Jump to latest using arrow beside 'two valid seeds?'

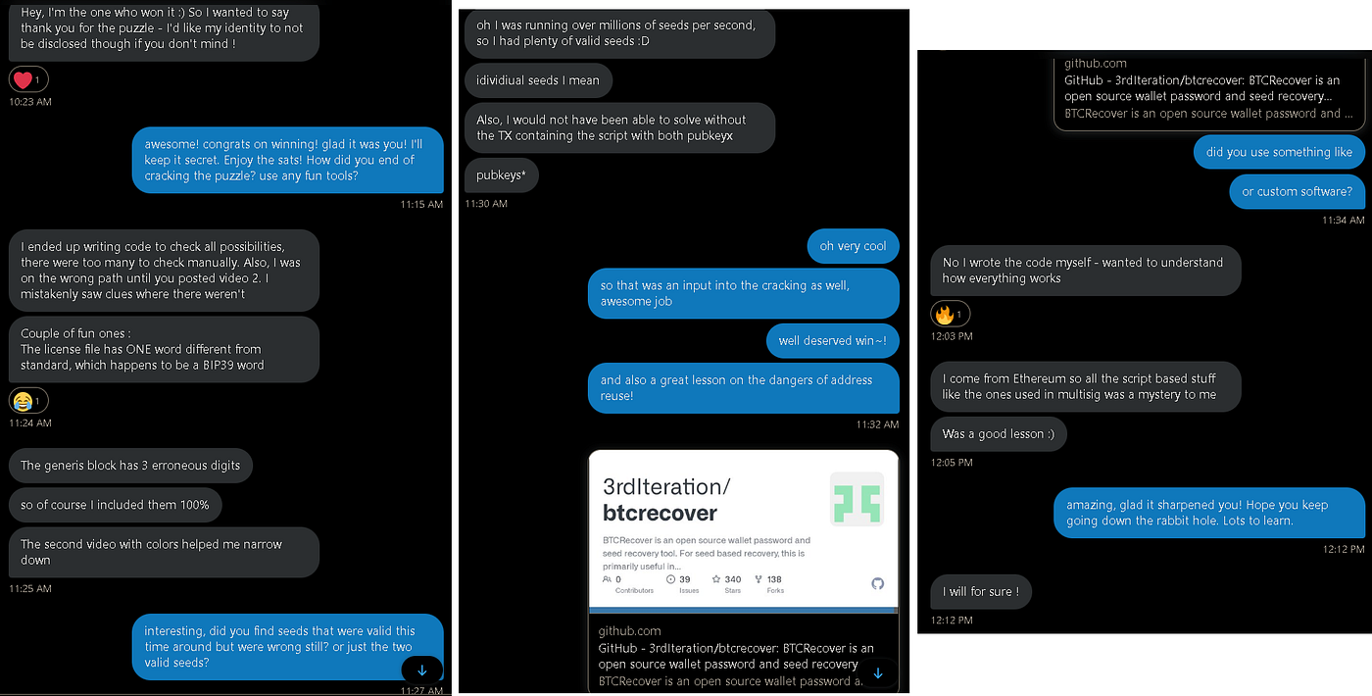click(422, 671)
